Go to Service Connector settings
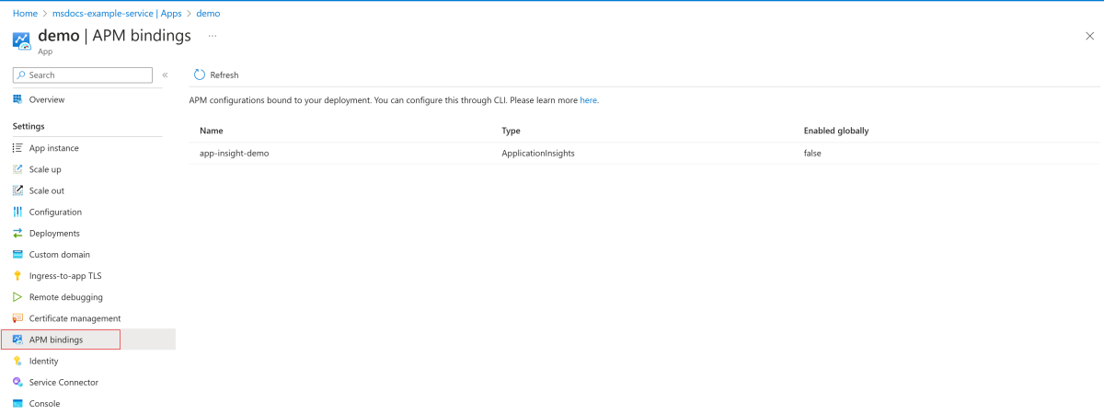The height and width of the screenshot is (414, 1104). point(63,382)
